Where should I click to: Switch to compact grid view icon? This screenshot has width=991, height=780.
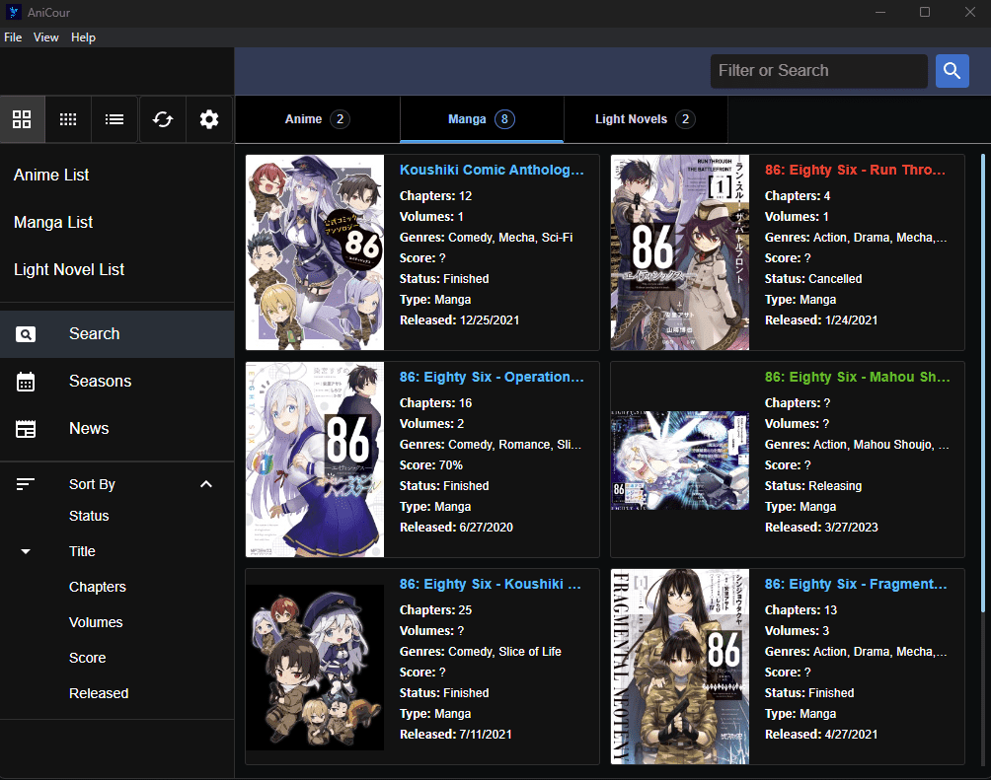pyautogui.click(x=68, y=119)
